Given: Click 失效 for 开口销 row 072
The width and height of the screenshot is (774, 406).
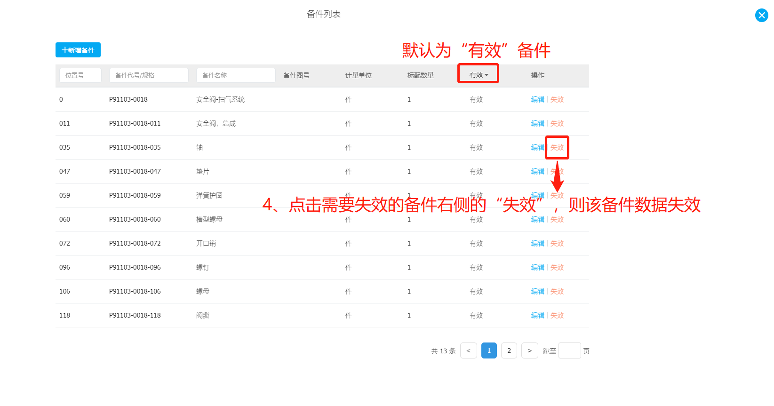Looking at the screenshot, I should tap(557, 243).
